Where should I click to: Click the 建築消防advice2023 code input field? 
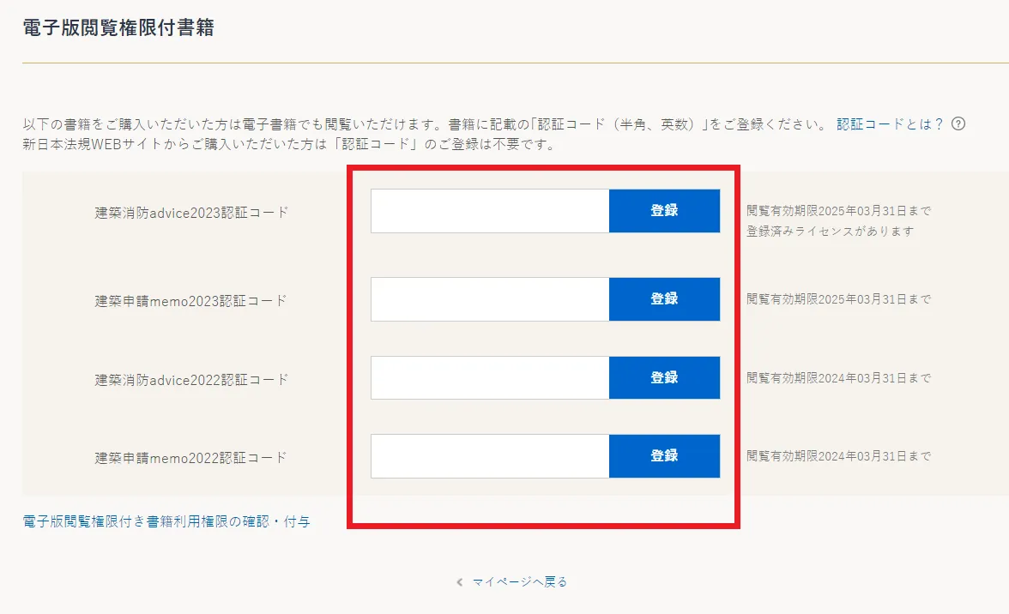click(x=489, y=210)
